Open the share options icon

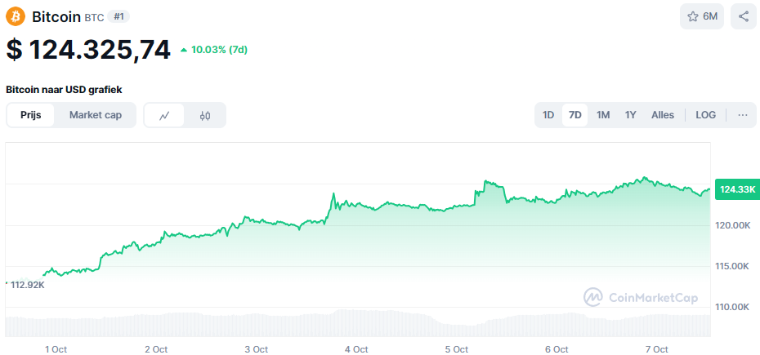pos(744,16)
